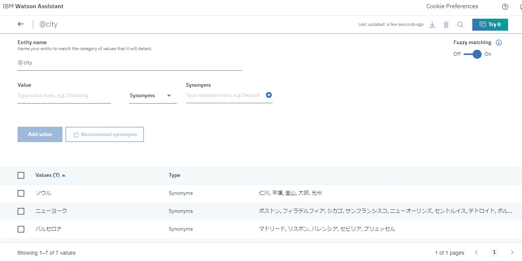Delete the entity using trash icon
This screenshot has width=522, height=261.
coord(446,24)
